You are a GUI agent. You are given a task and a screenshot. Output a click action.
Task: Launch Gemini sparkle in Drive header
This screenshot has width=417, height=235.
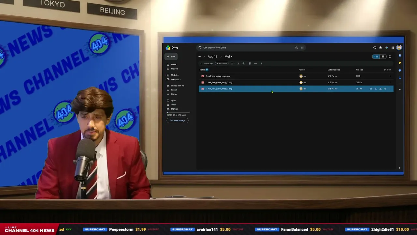click(x=387, y=48)
